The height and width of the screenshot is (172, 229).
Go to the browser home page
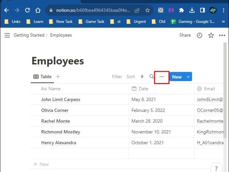[38, 10]
